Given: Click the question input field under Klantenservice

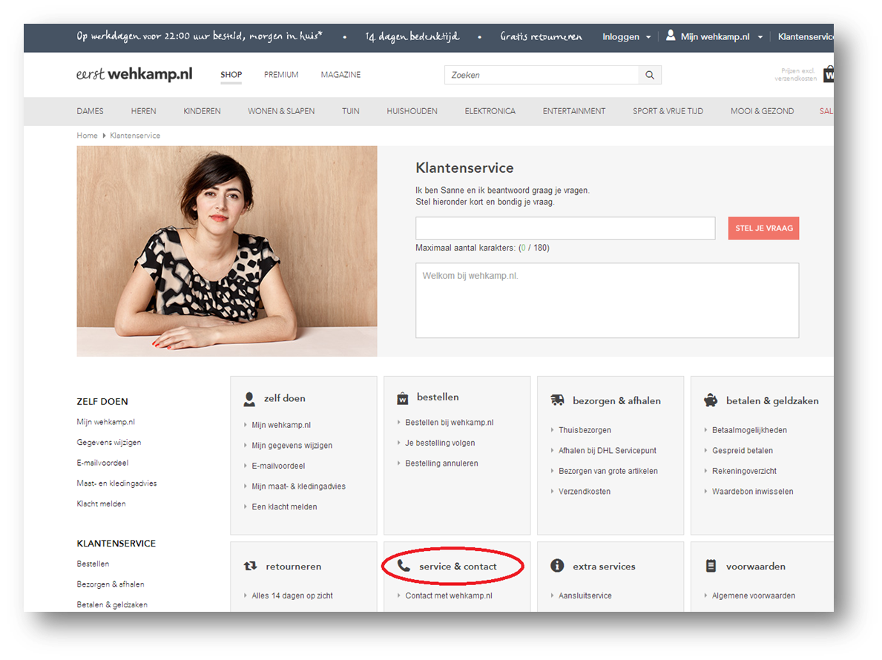Looking at the screenshot, I should [565, 228].
